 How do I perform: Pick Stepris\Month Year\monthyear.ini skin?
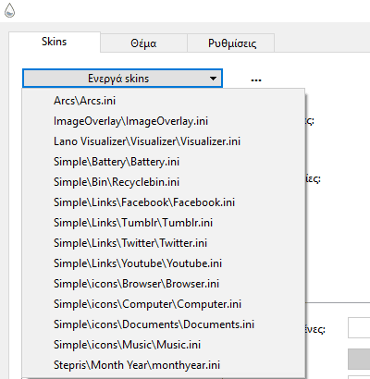click(164, 365)
